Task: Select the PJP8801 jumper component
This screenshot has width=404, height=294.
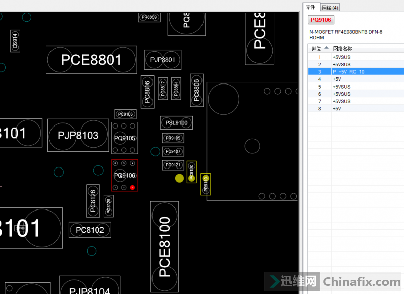Action: click(x=163, y=60)
